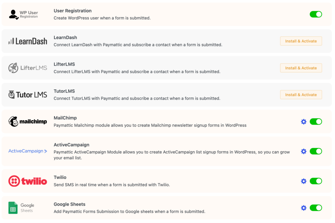The height and width of the screenshot is (223, 335).
Task: Open MailChimp settings gear icon
Action: 304,122
